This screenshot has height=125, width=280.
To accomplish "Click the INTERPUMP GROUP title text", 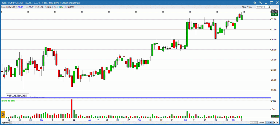I will coord(12,3).
